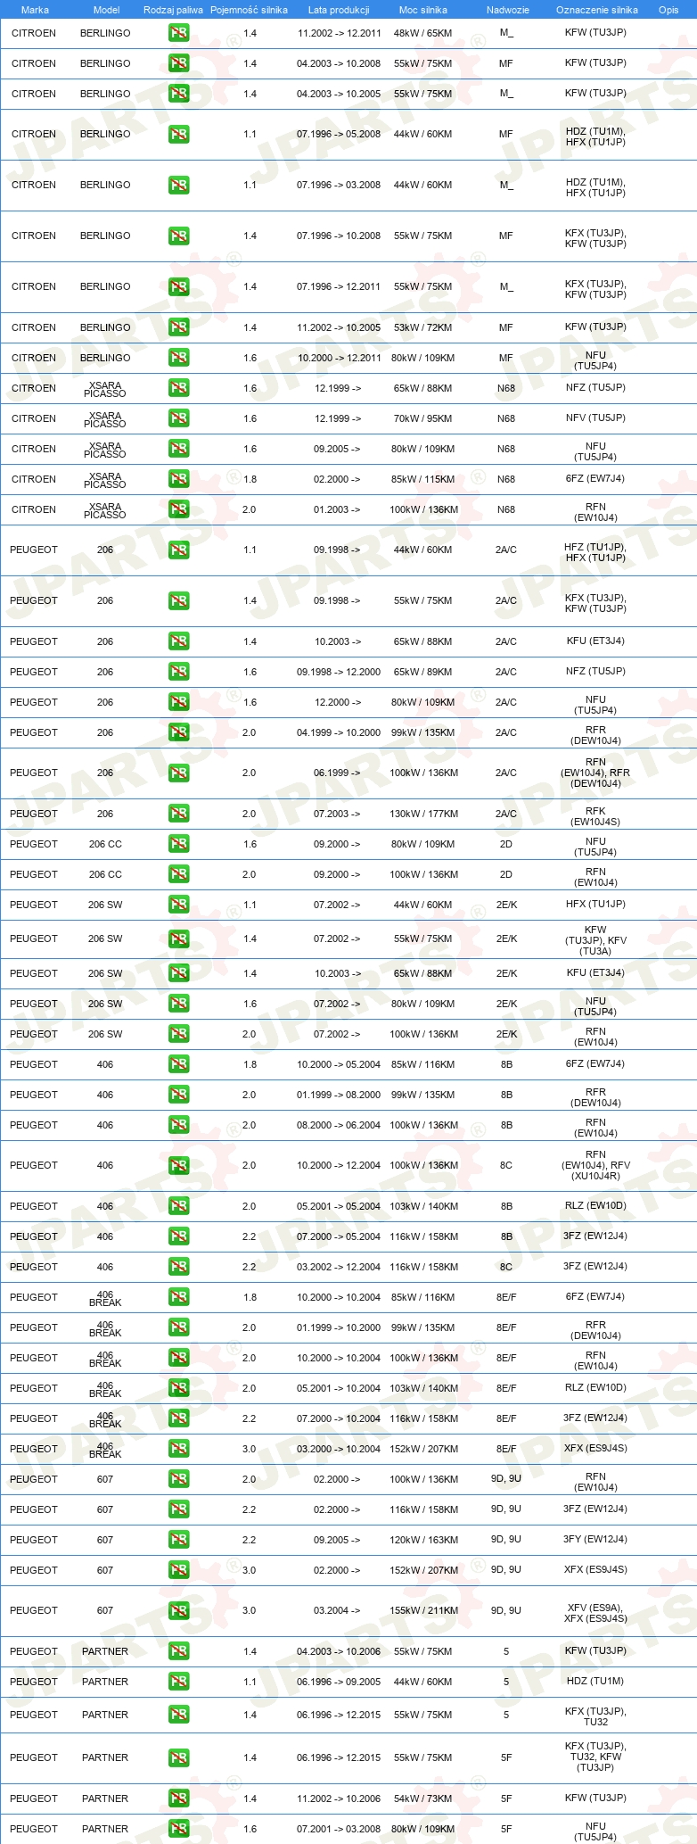Click the petrol icon in the Peugeot 206 65kW / 89KM row
Screen dimensions: 697x1844
(178, 672)
